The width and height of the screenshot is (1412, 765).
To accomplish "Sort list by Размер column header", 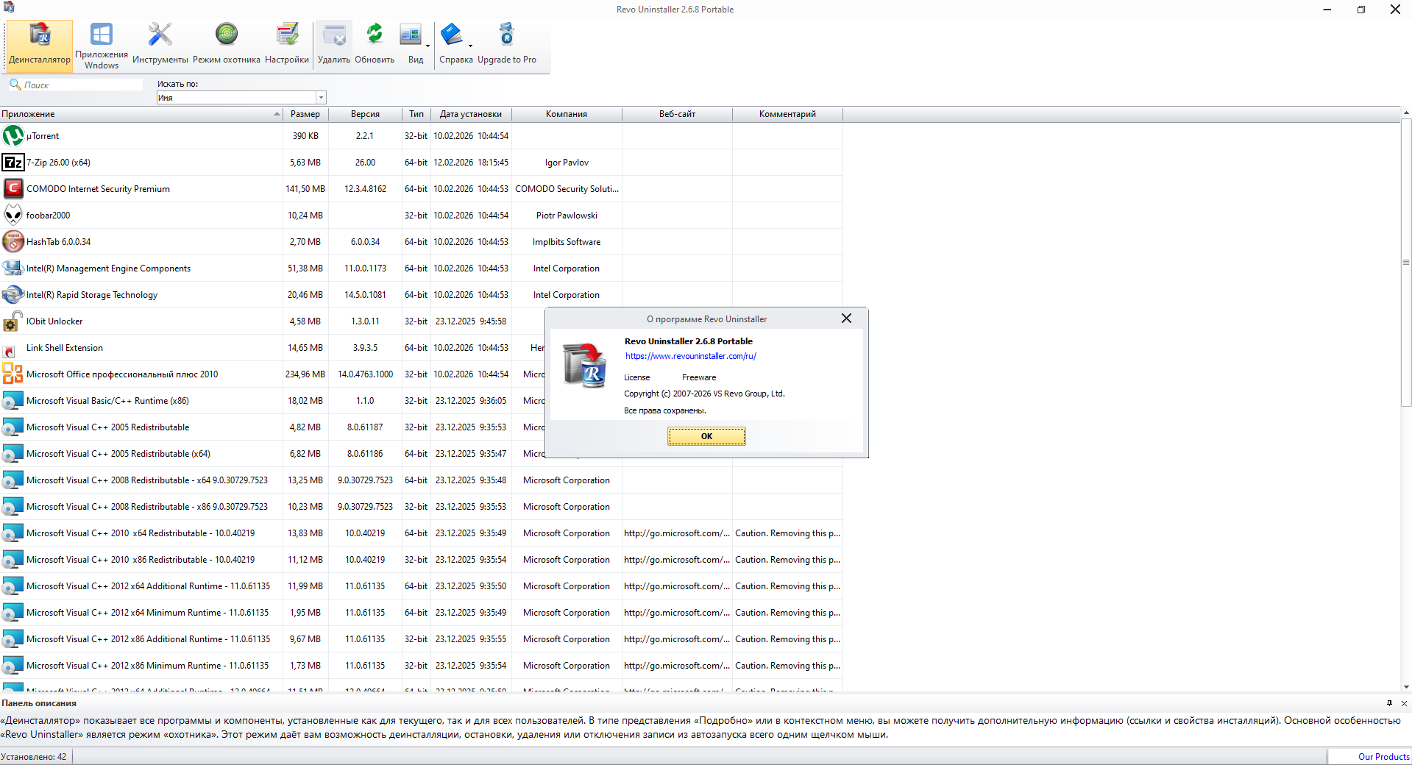I will tap(305, 114).
